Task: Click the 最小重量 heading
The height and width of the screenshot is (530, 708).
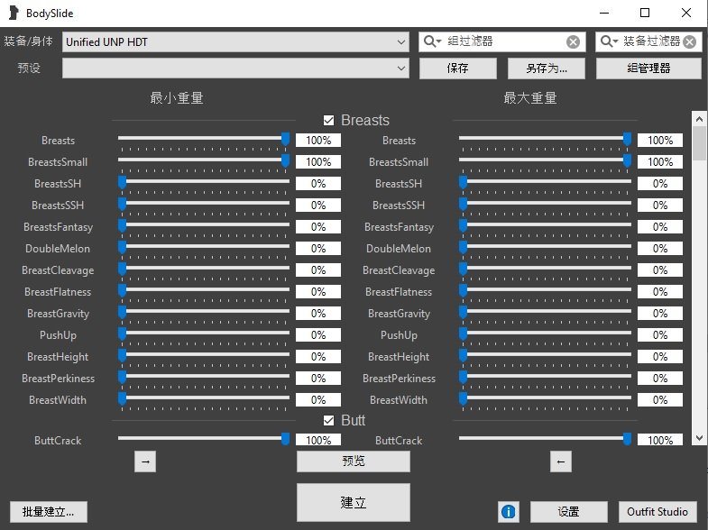Action: coord(177,98)
